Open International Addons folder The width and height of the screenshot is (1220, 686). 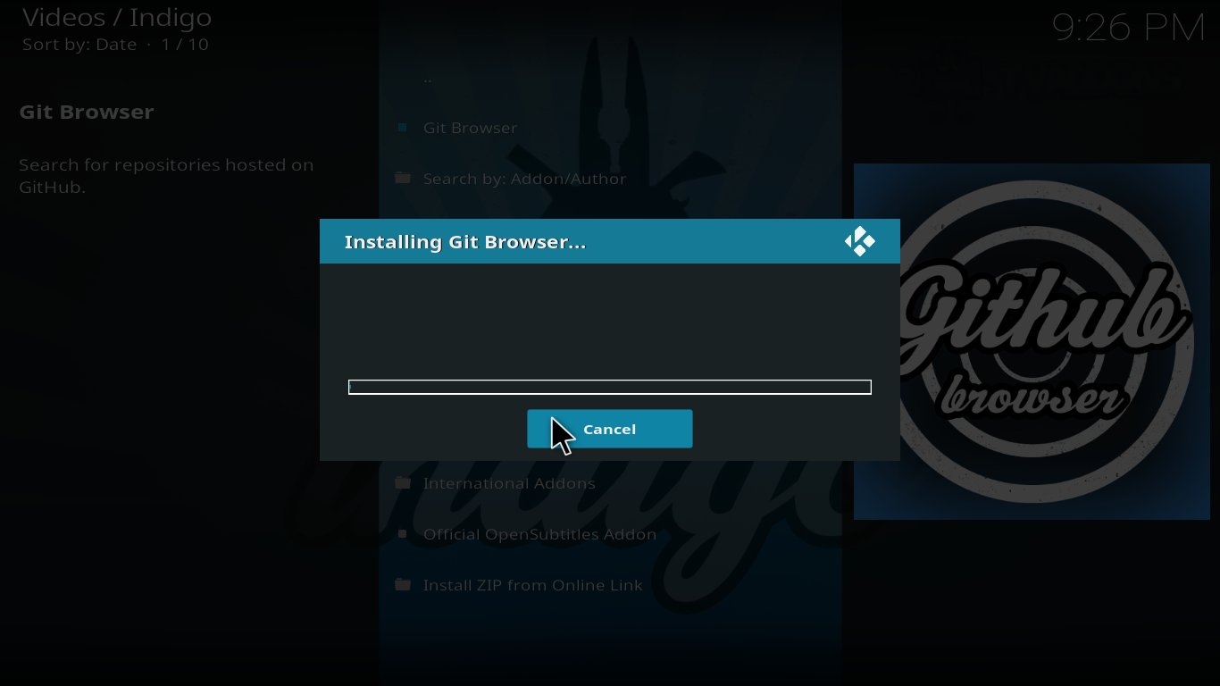[x=610, y=483]
